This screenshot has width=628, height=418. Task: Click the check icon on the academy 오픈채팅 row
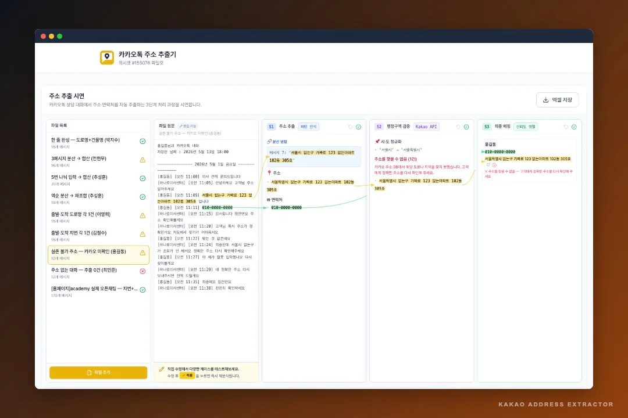[142, 290]
